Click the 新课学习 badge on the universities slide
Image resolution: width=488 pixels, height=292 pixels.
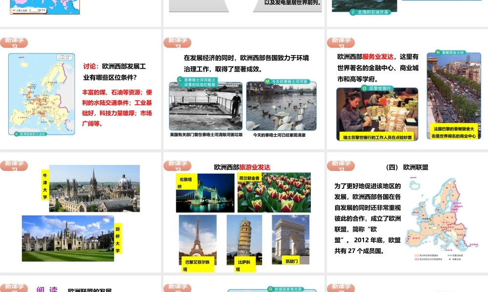coord(14,165)
